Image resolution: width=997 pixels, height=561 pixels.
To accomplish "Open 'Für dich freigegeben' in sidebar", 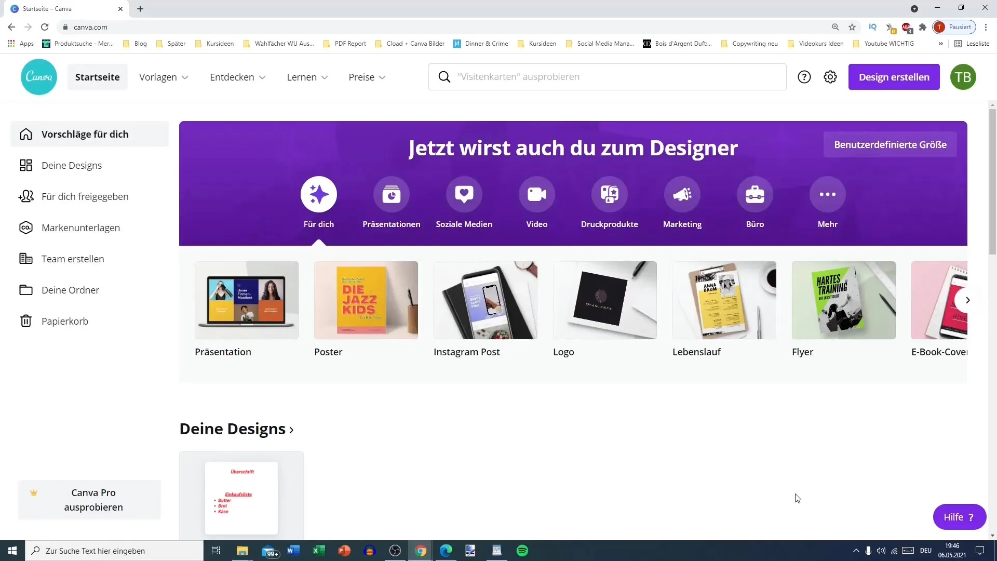I will point(89,196).
